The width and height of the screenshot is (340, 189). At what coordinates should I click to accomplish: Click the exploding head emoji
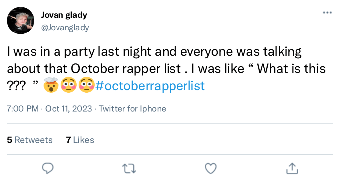point(51,86)
